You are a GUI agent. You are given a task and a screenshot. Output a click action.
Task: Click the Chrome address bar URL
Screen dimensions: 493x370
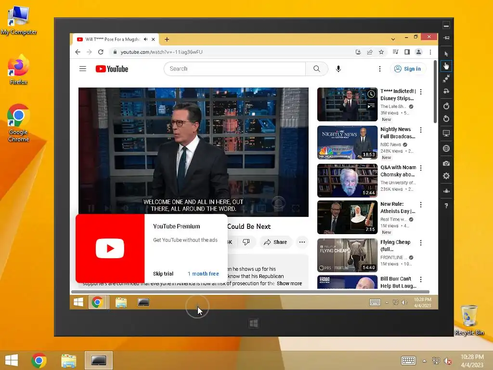click(x=162, y=52)
